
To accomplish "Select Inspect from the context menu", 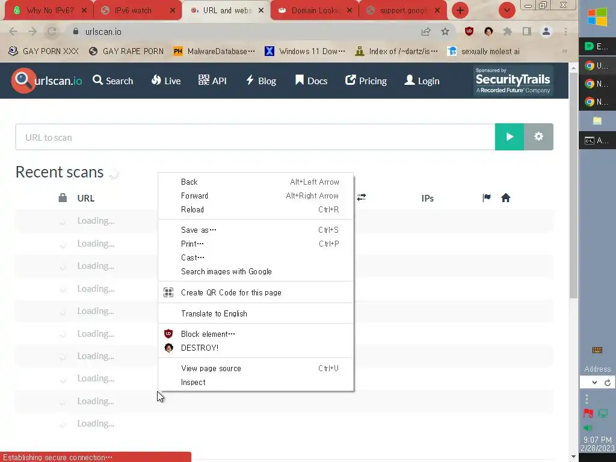I will point(256,382).
